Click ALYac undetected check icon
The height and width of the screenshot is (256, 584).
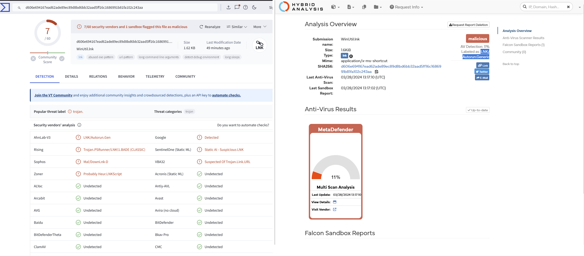78,186
